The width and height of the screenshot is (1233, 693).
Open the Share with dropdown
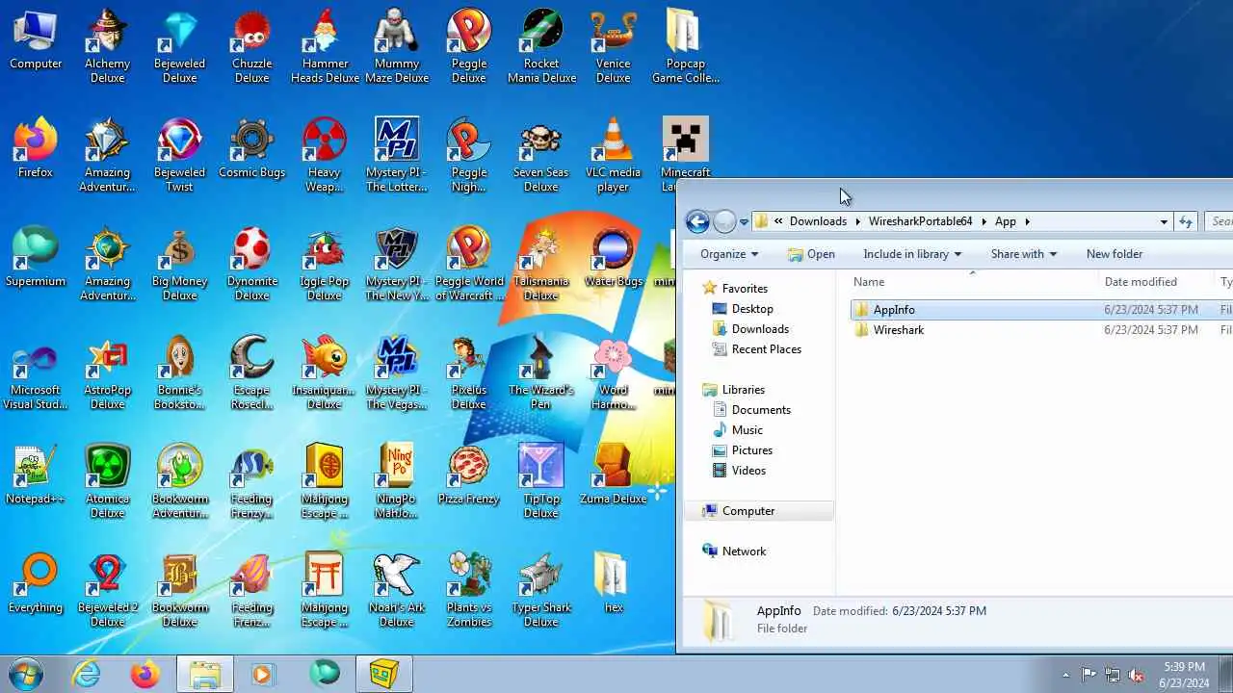pos(1023,254)
